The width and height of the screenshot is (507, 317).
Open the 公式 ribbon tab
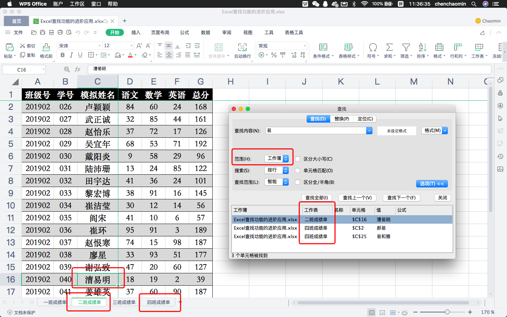pos(184,32)
